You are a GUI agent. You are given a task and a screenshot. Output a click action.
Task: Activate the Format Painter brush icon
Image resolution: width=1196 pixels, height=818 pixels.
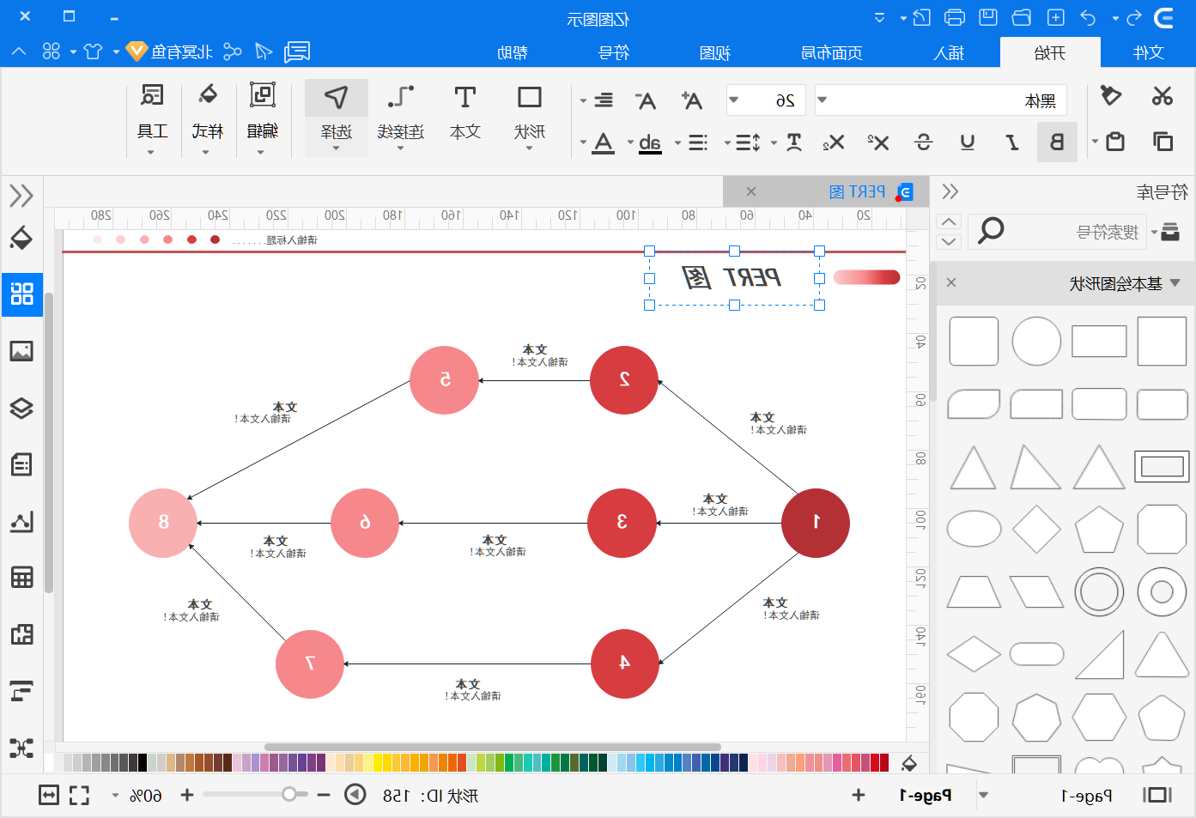tap(1111, 96)
